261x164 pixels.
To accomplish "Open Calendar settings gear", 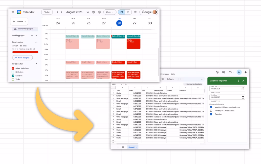I will coord(99,12).
